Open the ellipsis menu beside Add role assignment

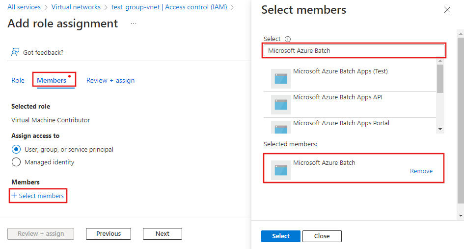click(x=134, y=24)
